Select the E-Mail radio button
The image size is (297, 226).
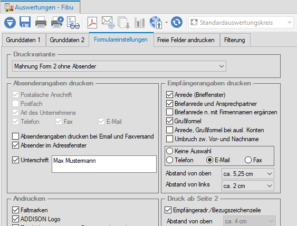(209, 160)
